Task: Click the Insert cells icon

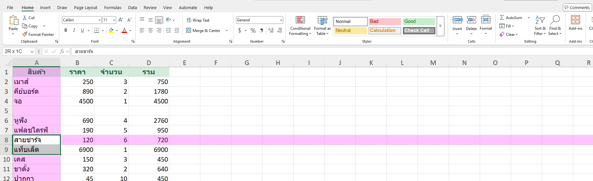Action: pos(457,20)
